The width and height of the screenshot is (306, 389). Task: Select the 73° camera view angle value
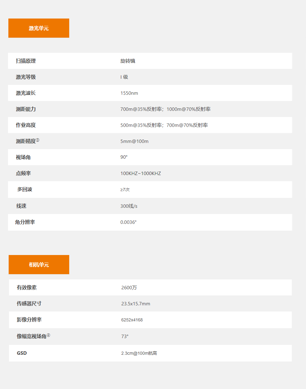pyautogui.click(x=125, y=337)
